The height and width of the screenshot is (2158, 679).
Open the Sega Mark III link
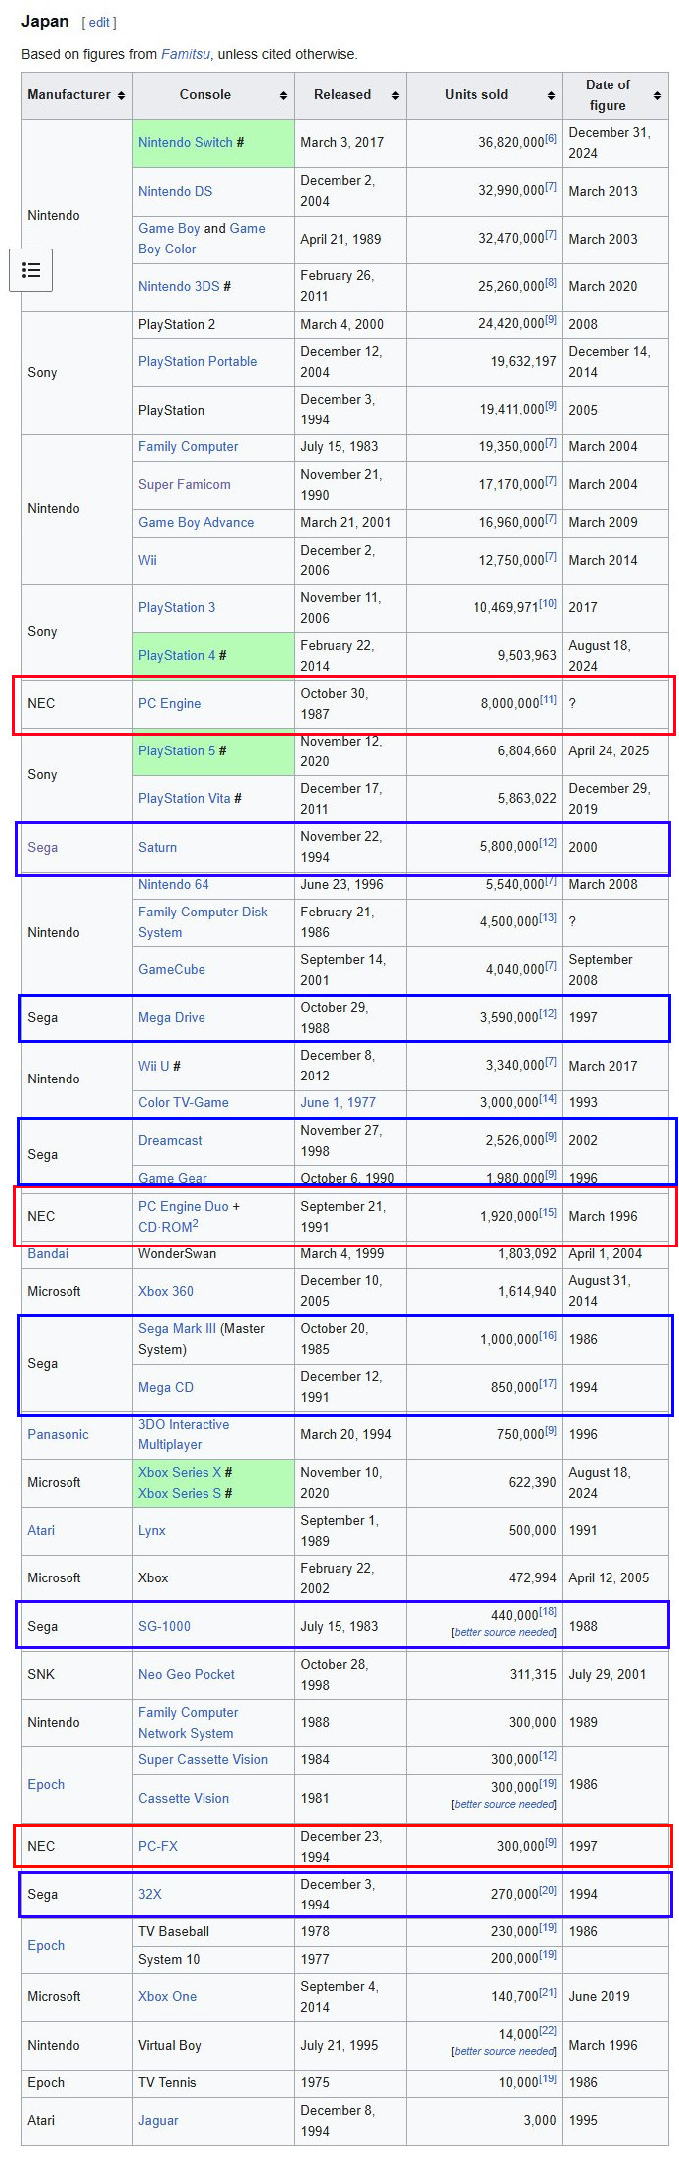coord(177,1328)
